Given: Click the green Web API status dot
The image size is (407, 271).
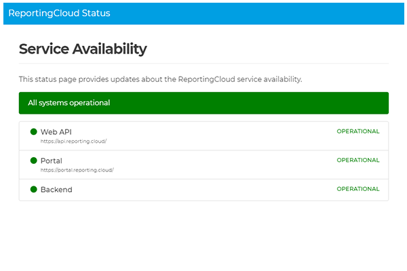Looking at the screenshot, I should coord(34,131).
